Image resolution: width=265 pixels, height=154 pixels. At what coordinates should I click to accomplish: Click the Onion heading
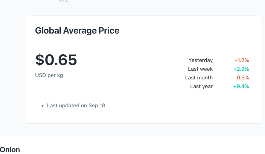[x=10, y=150]
